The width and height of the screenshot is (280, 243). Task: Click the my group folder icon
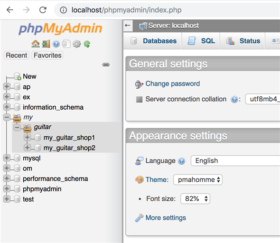tap(17, 118)
